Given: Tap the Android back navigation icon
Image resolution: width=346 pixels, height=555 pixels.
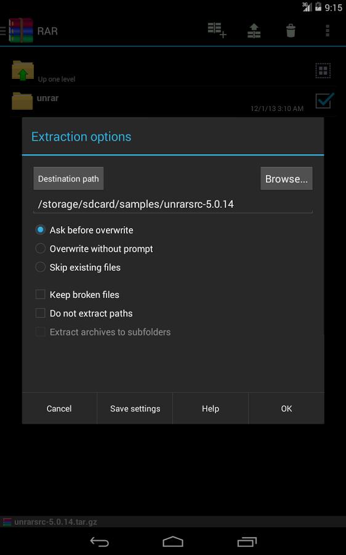Looking at the screenshot, I should pos(99,541).
